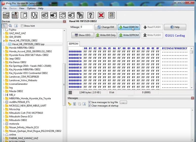
Task: Open File menu
Action: tap(5, 8)
